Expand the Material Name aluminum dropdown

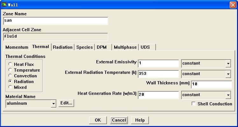pyautogui.click(x=53, y=104)
